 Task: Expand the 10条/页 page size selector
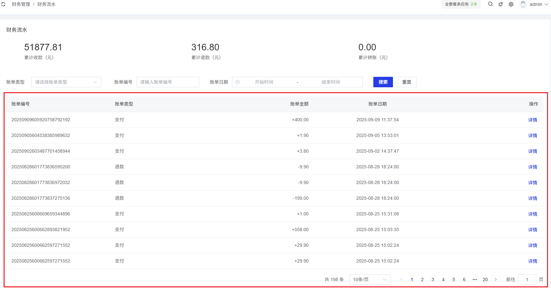(370, 280)
